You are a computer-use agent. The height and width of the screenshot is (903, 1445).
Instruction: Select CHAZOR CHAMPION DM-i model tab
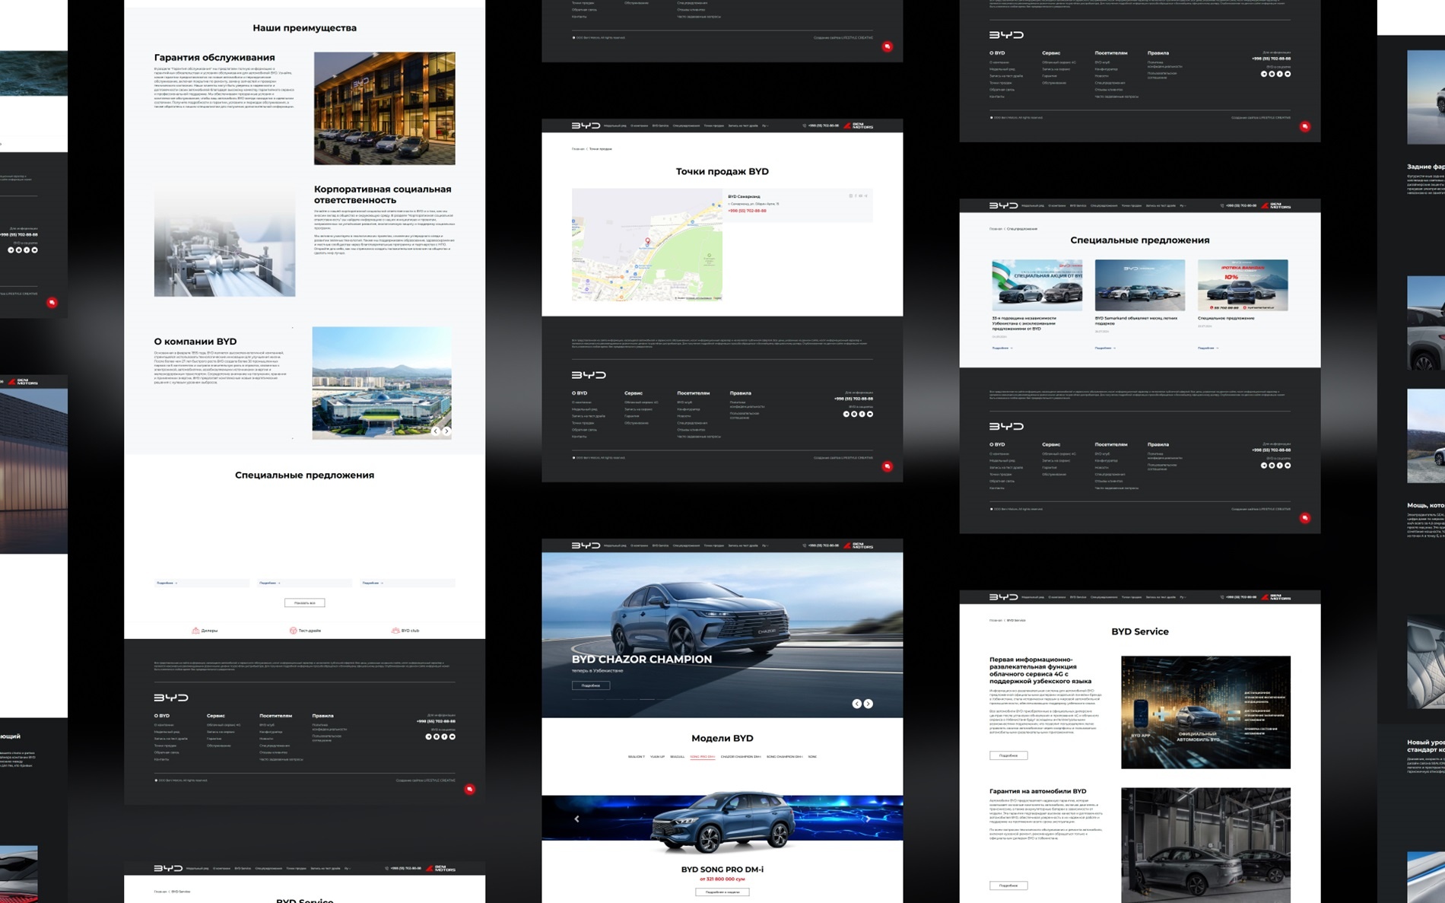741,757
